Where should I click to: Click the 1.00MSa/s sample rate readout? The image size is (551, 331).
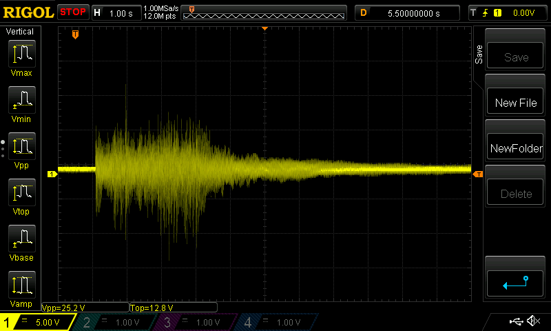(x=161, y=8)
